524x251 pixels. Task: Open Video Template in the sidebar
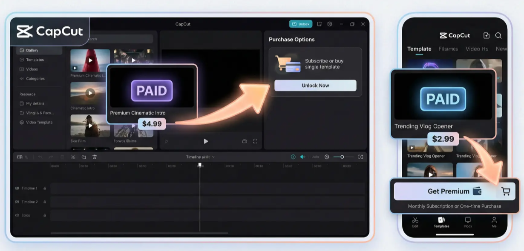tap(36, 122)
